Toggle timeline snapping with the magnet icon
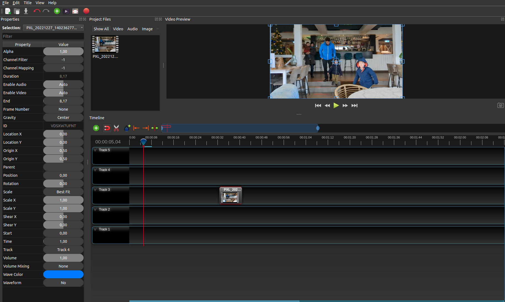Image resolution: width=505 pixels, height=302 pixels. (107, 128)
